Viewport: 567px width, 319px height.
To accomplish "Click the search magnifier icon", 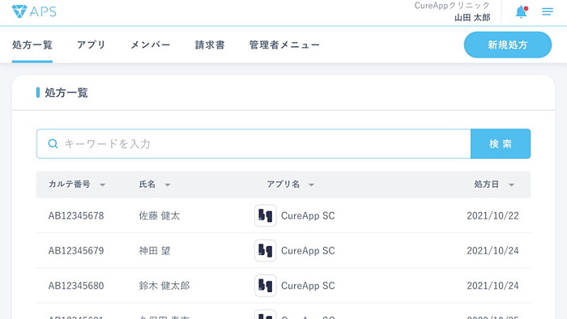I will (x=53, y=144).
